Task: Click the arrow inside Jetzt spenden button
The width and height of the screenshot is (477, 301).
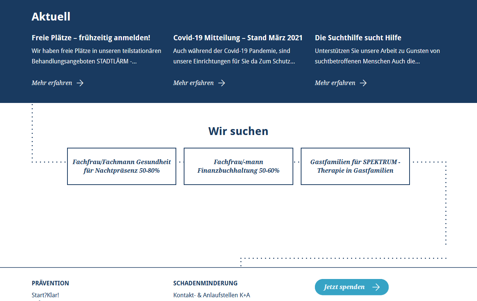Action: (x=376, y=287)
